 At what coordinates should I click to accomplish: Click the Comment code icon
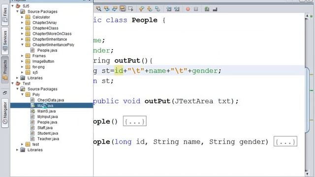[x=207, y=9]
